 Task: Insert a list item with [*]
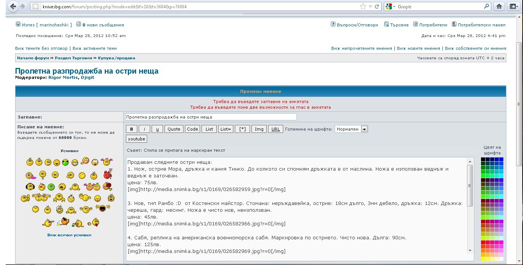[x=242, y=129]
